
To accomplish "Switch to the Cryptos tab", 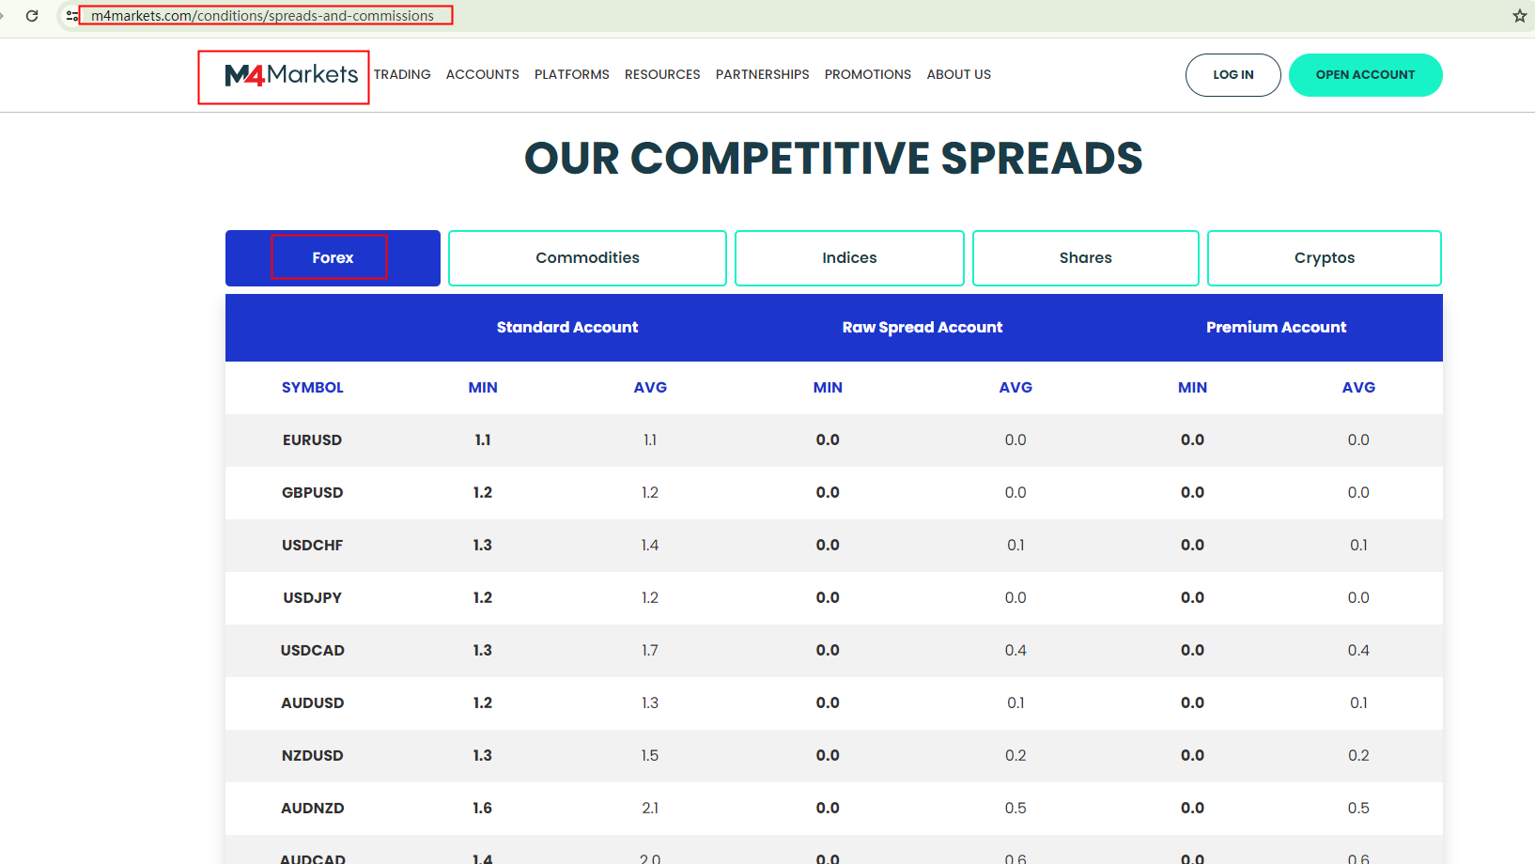I will pyautogui.click(x=1324, y=258).
